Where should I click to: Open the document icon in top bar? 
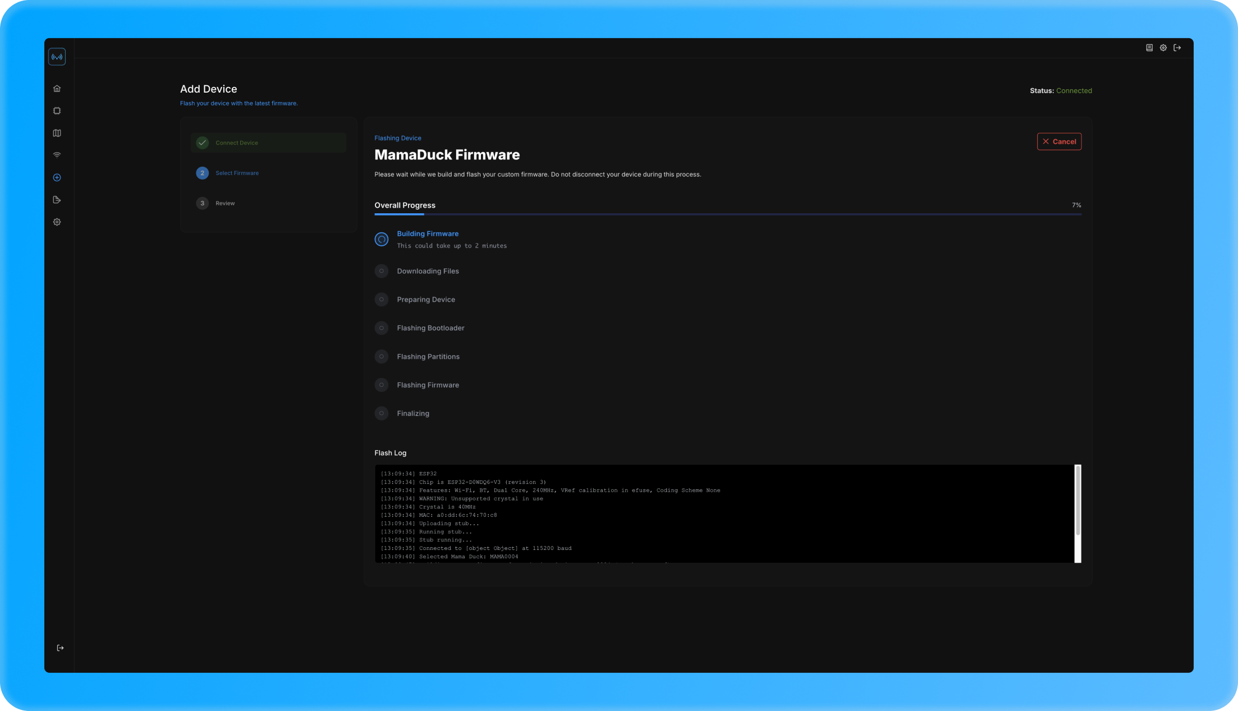1149,48
